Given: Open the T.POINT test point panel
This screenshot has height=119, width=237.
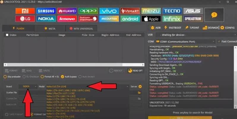Looking at the screenshot, I should pos(192,28).
